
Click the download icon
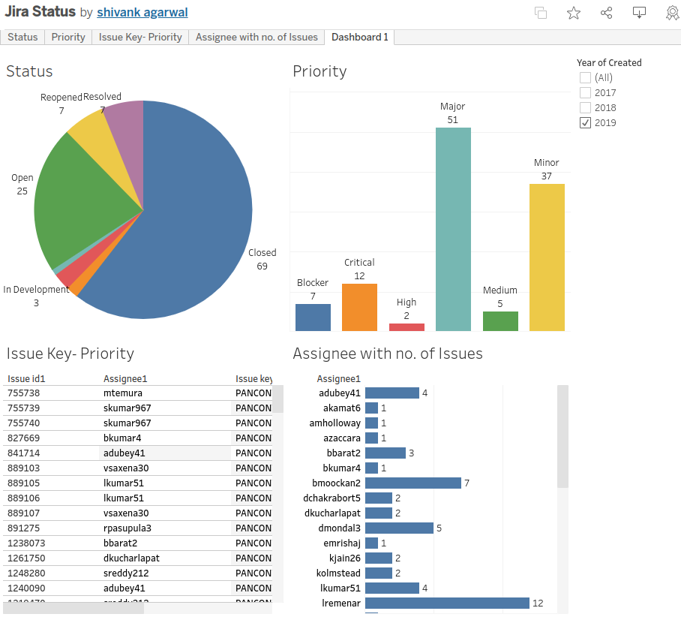tap(639, 13)
